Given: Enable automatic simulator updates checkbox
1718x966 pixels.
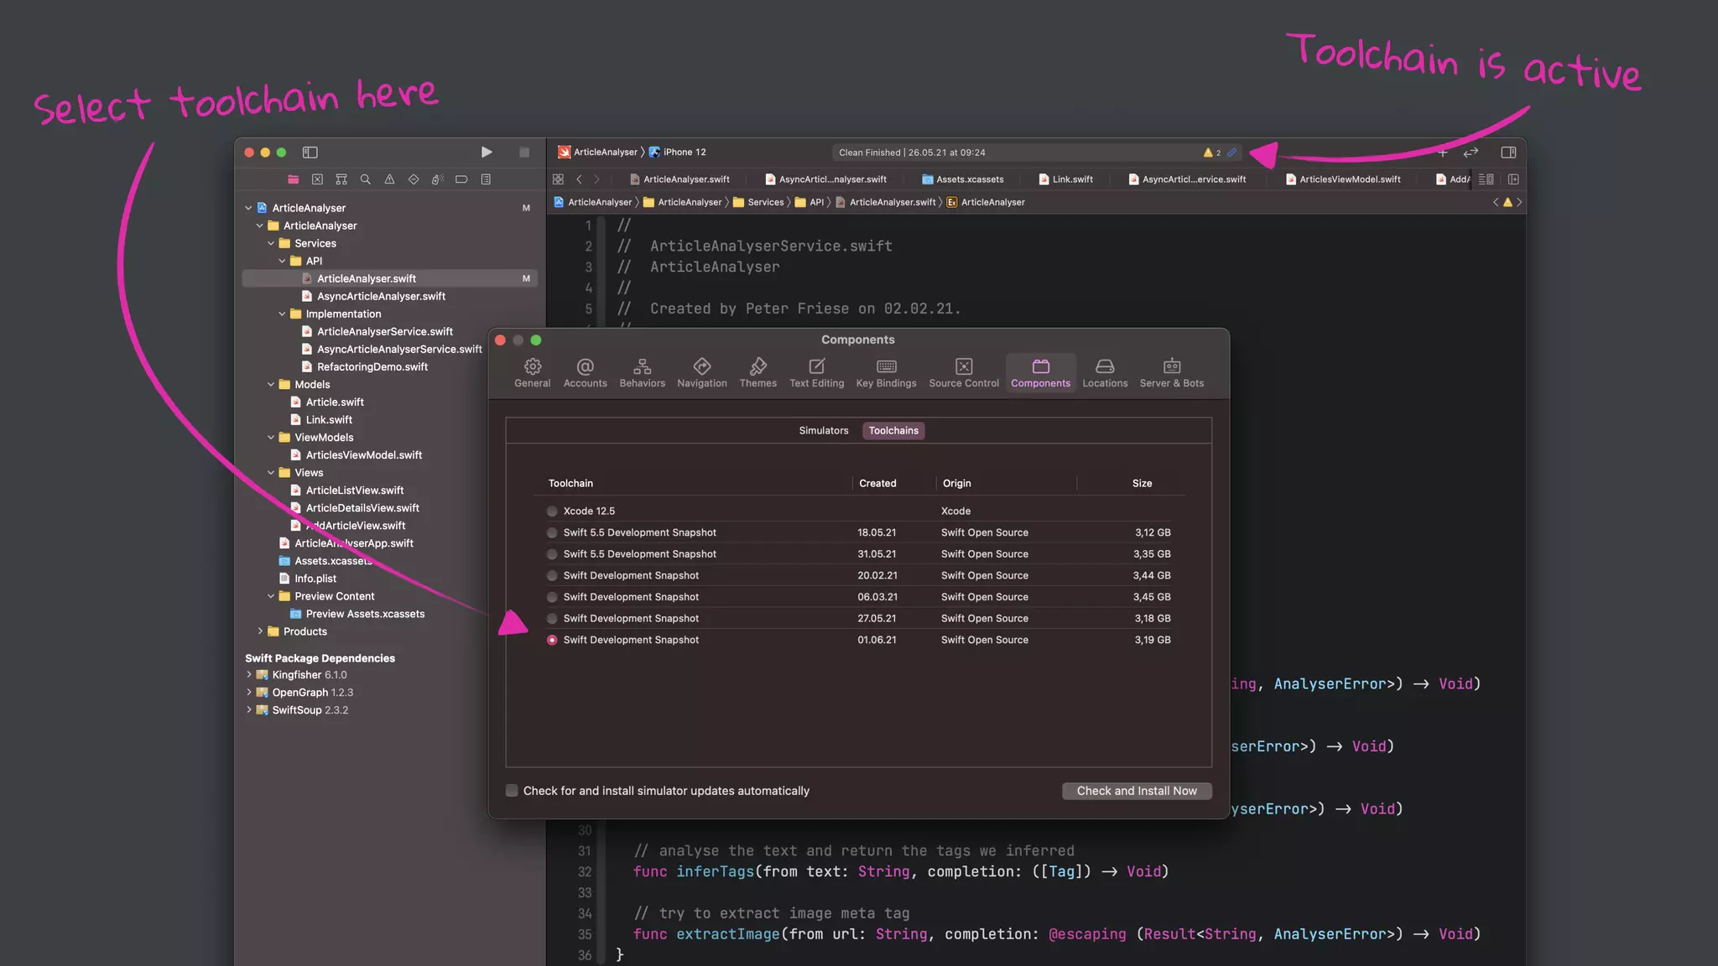Looking at the screenshot, I should 512,791.
